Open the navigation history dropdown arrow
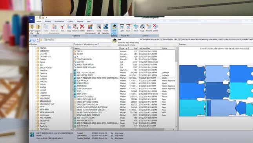Screen dimensions: 253x143 point(38,40)
